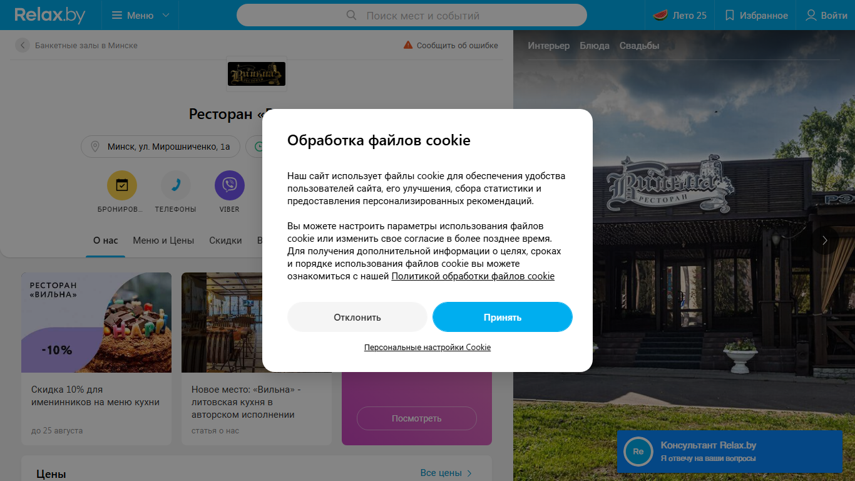Click the Консультант Relax.by avatar icon
The width and height of the screenshot is (855, 481).
pos(638,452)
